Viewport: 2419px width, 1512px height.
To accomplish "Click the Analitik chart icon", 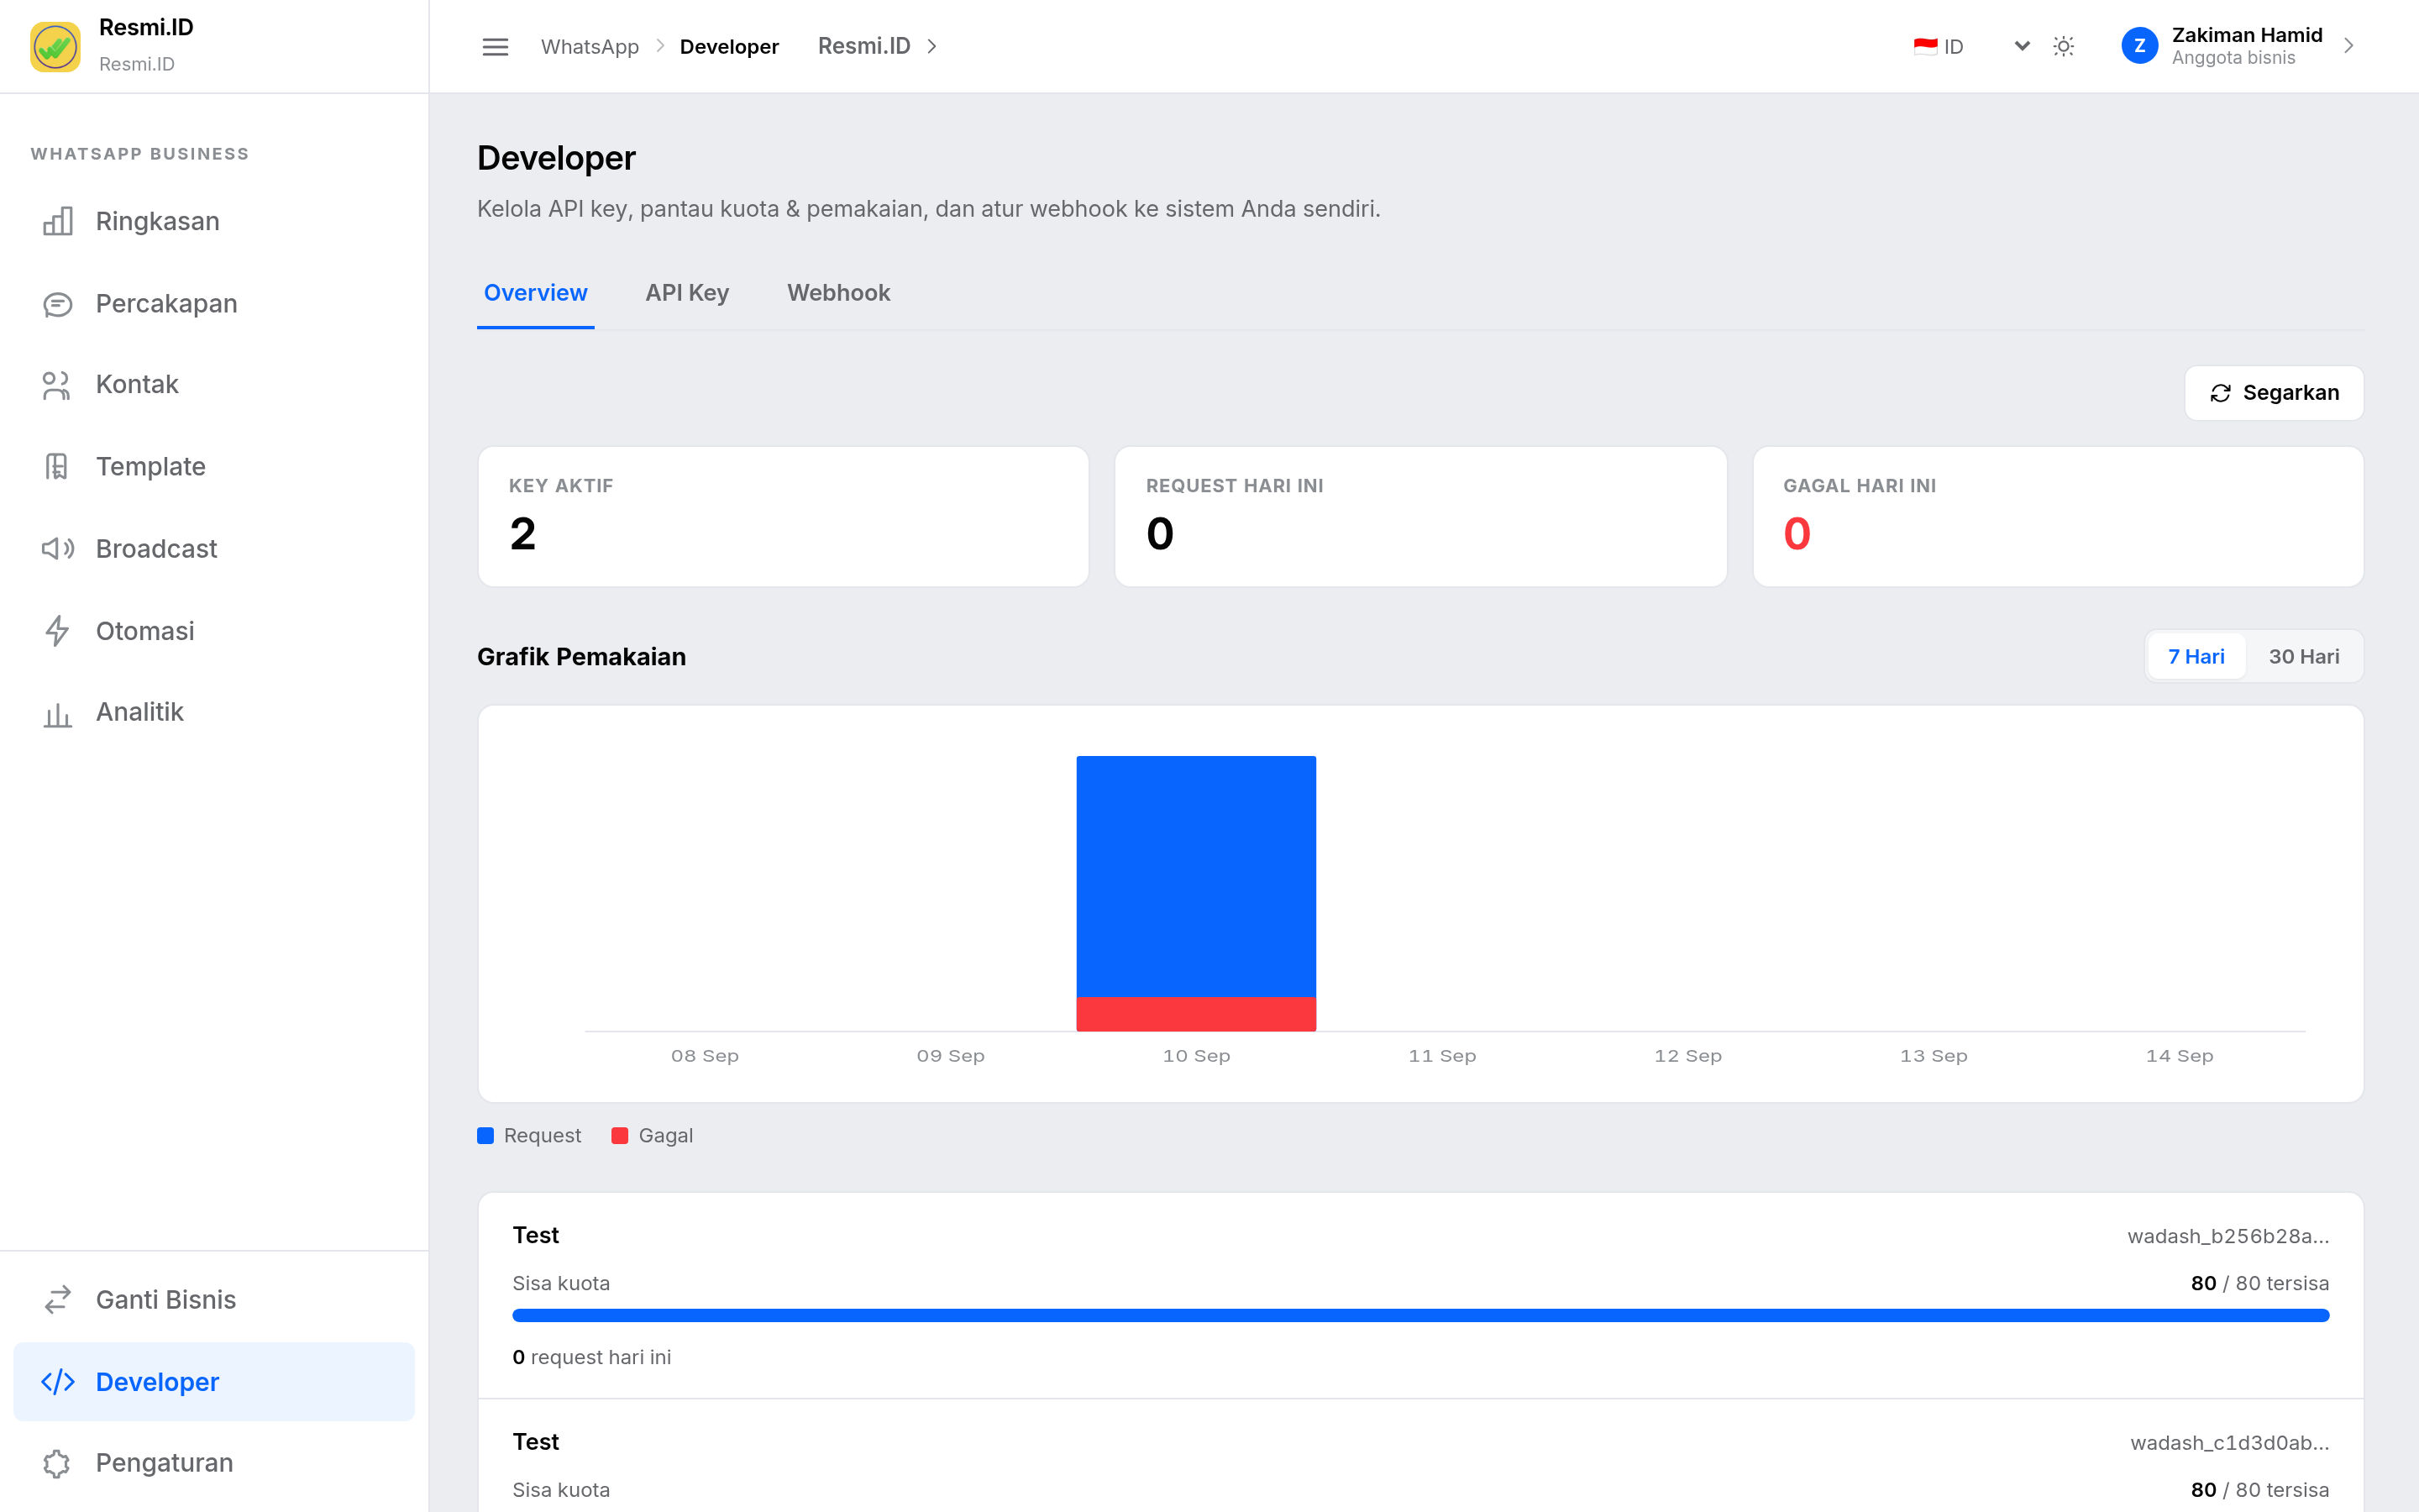I will (58, 713).
